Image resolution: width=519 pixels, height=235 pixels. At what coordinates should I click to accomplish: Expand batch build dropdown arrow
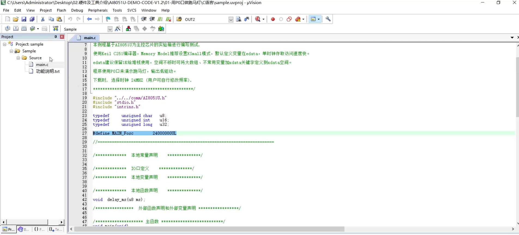coord(38,29)
